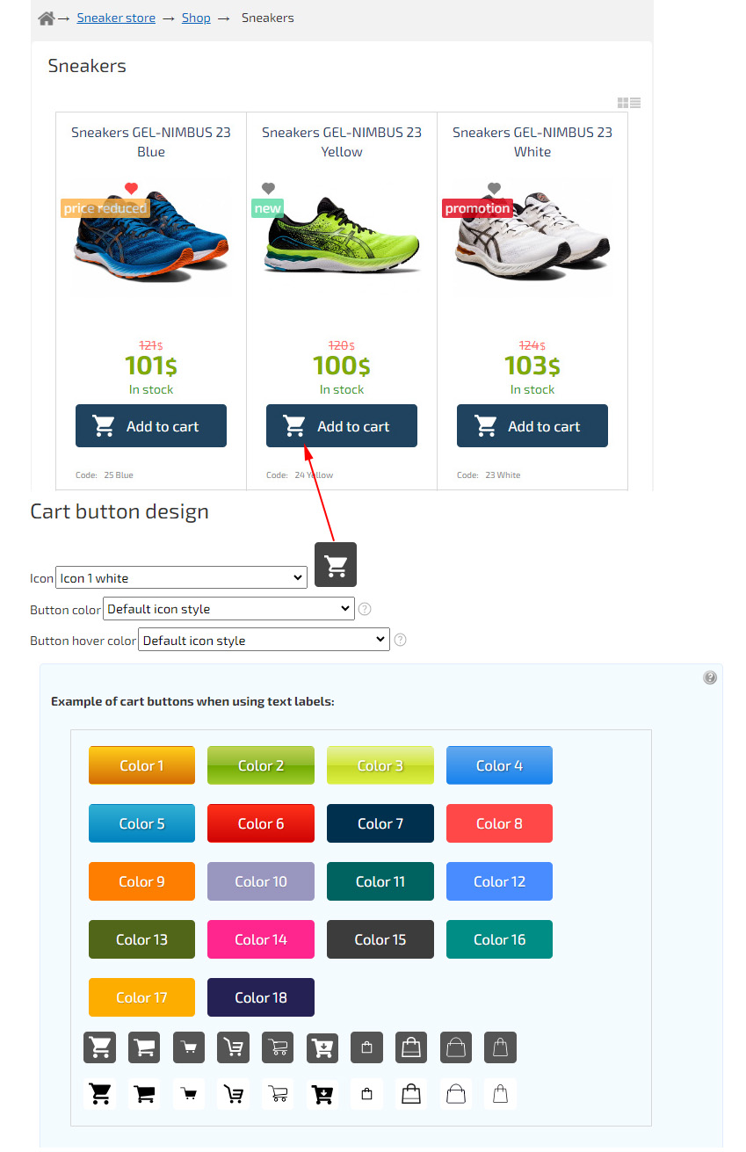Add White GEL-NIMBUS 23 to cart
Image resolution: width=746 pixels, height=1152 pixels.
[532, 426]
